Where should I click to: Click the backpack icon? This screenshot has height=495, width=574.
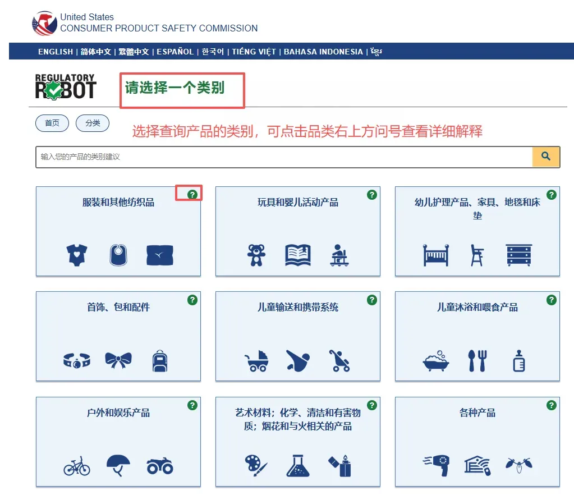(x=159, y=361)
